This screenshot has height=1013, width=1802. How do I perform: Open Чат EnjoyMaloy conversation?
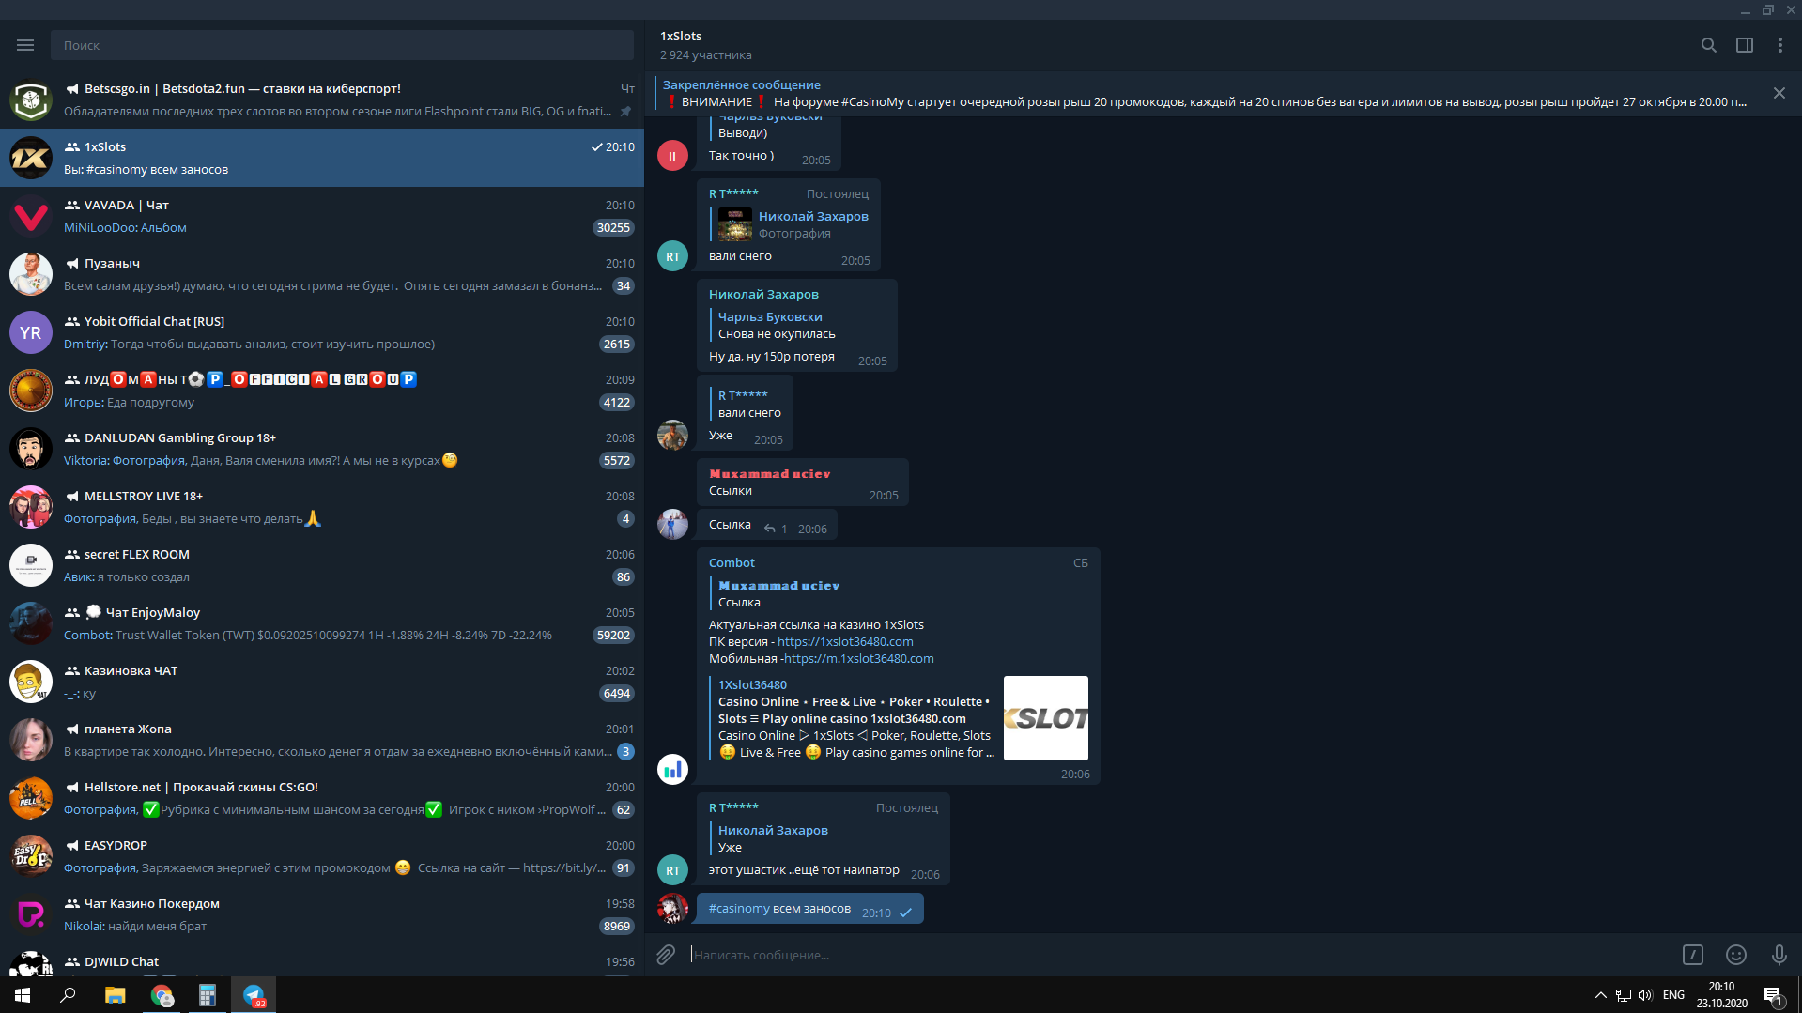click(322, 623)
